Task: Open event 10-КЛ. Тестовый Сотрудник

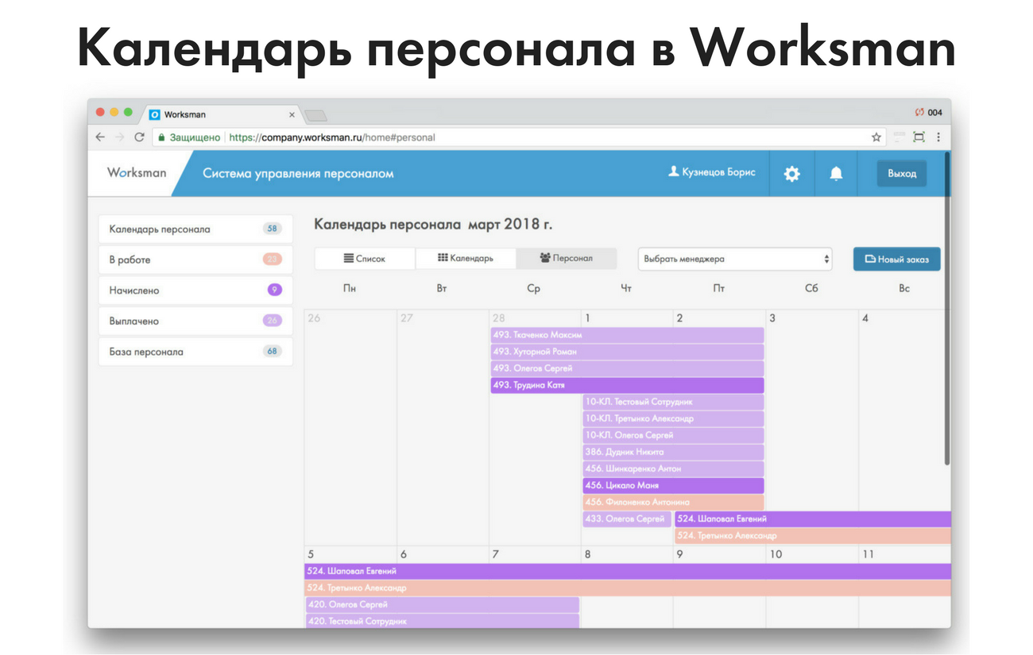Action: point(673,402)
